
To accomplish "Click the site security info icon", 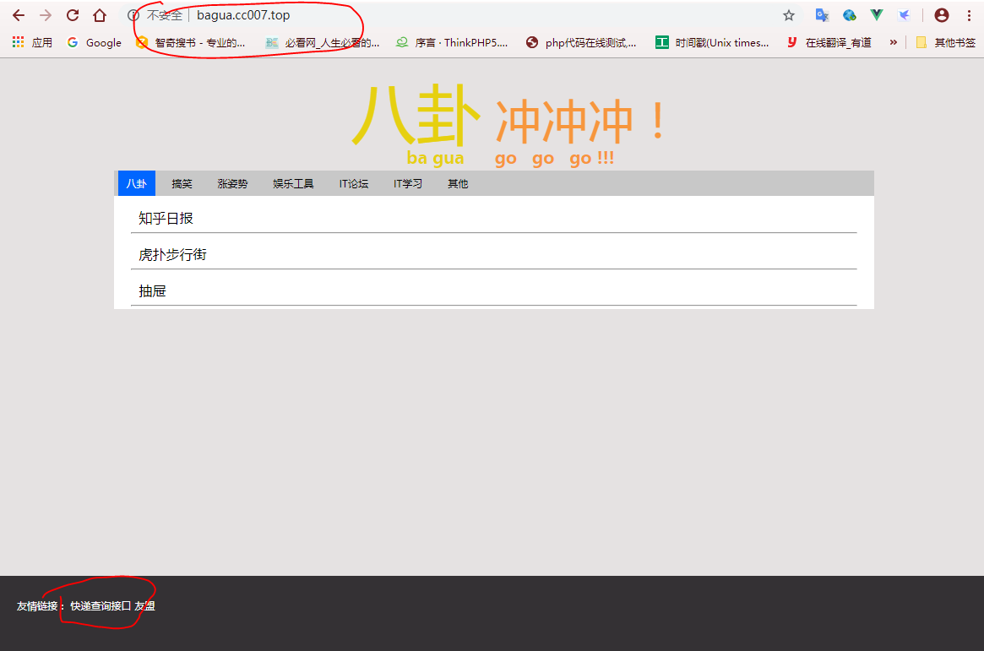I will pyautogui.click(x=133, y=15).
